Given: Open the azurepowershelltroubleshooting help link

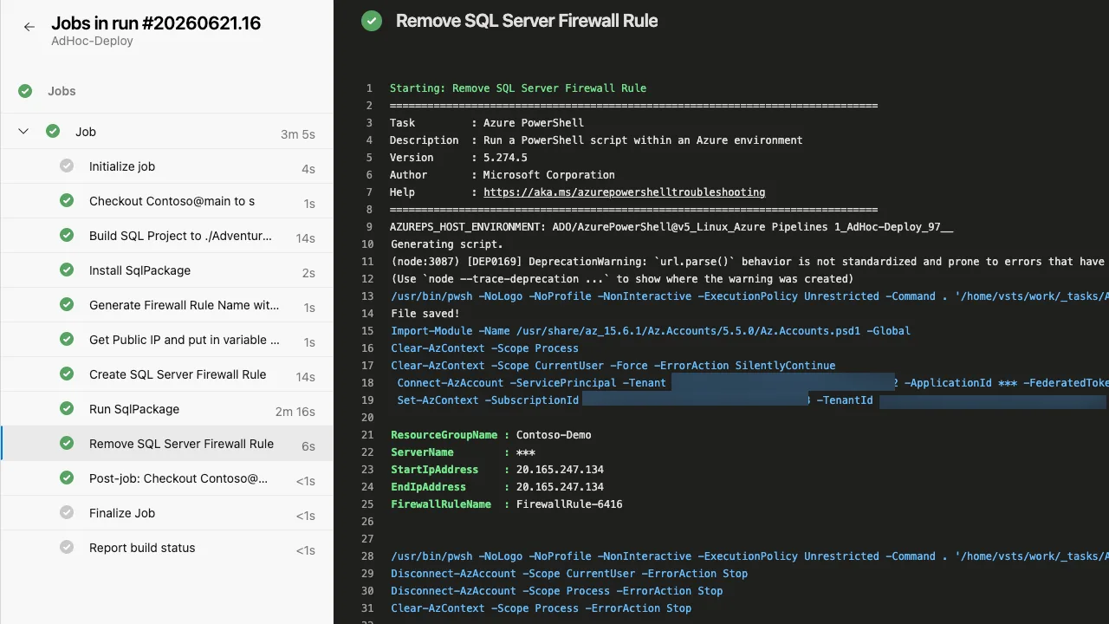Looking at the screenshot, I should tap(624, 192).
